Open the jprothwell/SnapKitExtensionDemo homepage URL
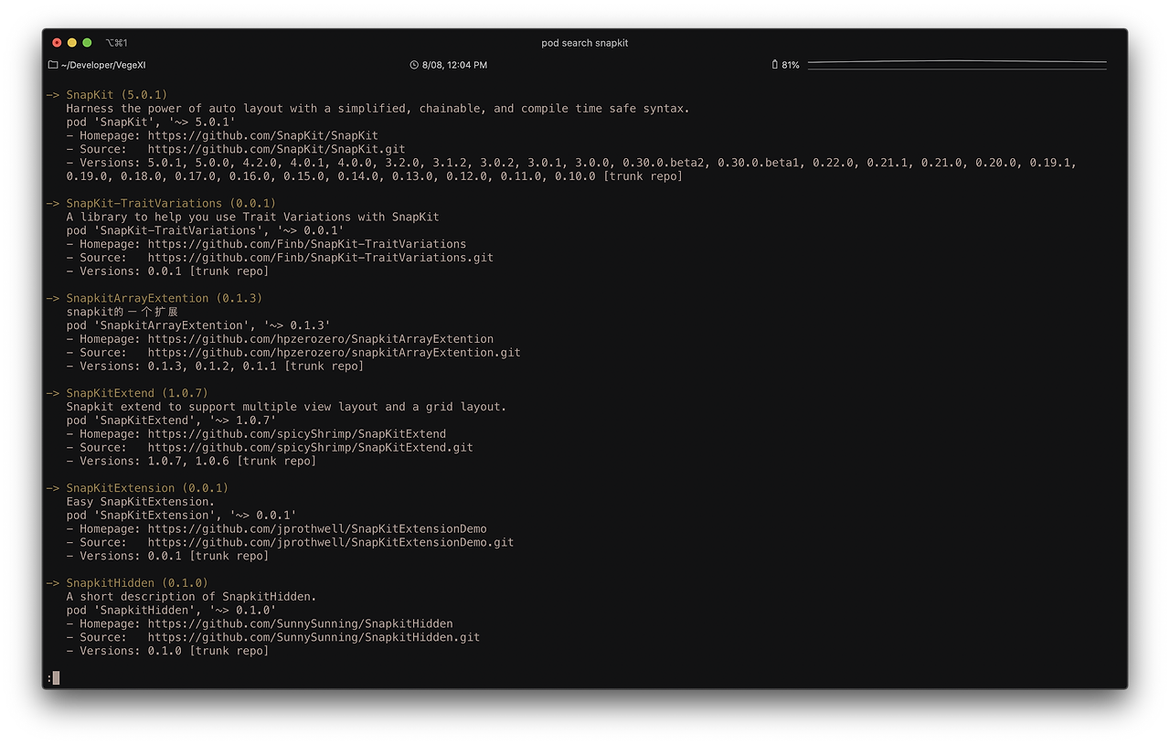This screenshot has width=1170, height=745. tap(316, 529)
